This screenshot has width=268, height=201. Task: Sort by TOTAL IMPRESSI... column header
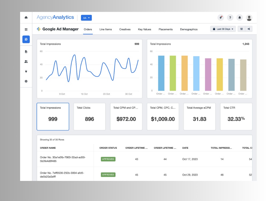pos(221,148)
